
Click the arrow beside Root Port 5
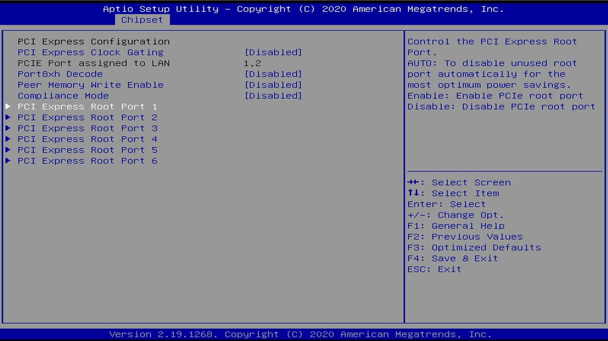(x=8, y=150)
